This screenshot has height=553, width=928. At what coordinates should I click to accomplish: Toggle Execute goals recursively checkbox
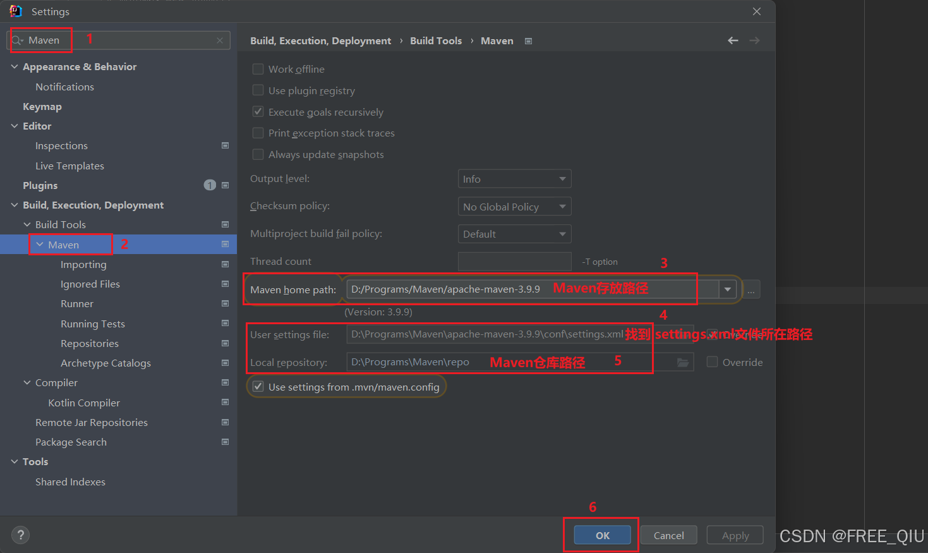point(258,112)
